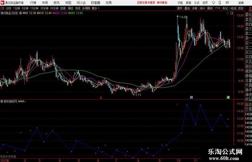The height and width of the screenshot is (162, 252).
Task: Click the AAAA indicator label
Action: [21, 101]
